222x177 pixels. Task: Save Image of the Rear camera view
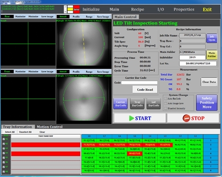pos(47,16)
